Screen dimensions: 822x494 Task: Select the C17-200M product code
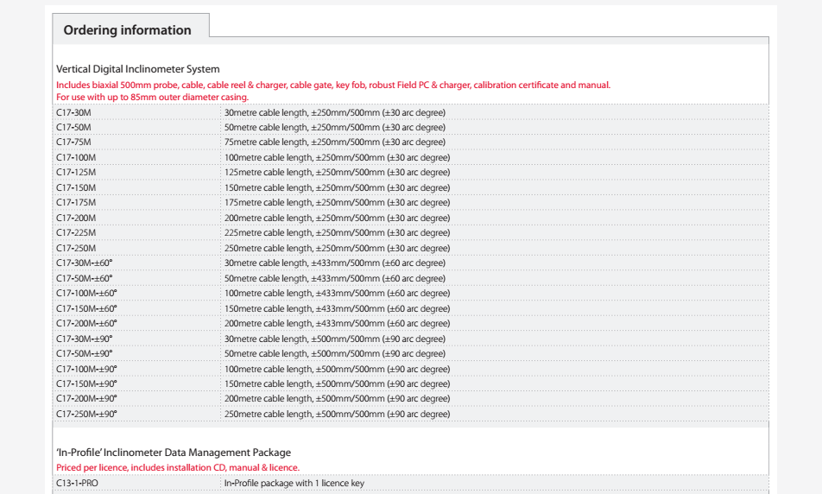[x=76, y=218]
